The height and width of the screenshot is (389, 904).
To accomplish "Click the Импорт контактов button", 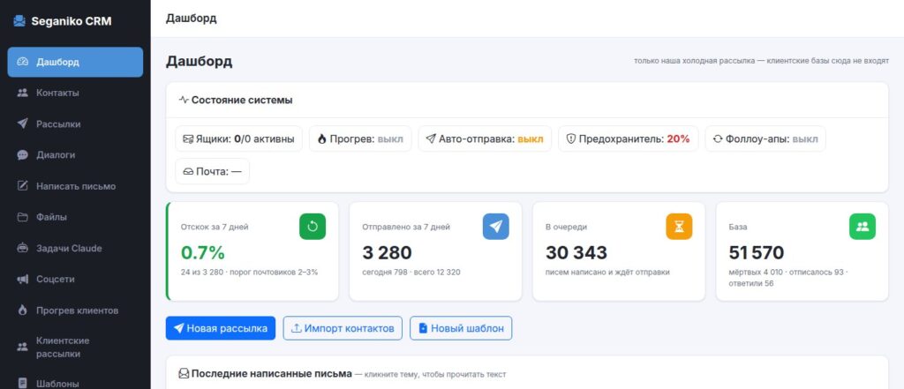I will tap(343, 328).
